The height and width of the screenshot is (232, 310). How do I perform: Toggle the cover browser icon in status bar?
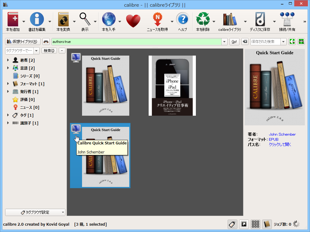point(244,224)
